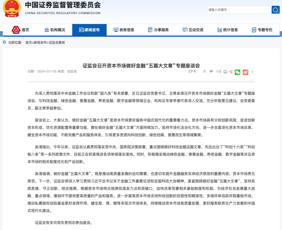Open the 首页 home tab
The image size is (282, 230).
21,30
